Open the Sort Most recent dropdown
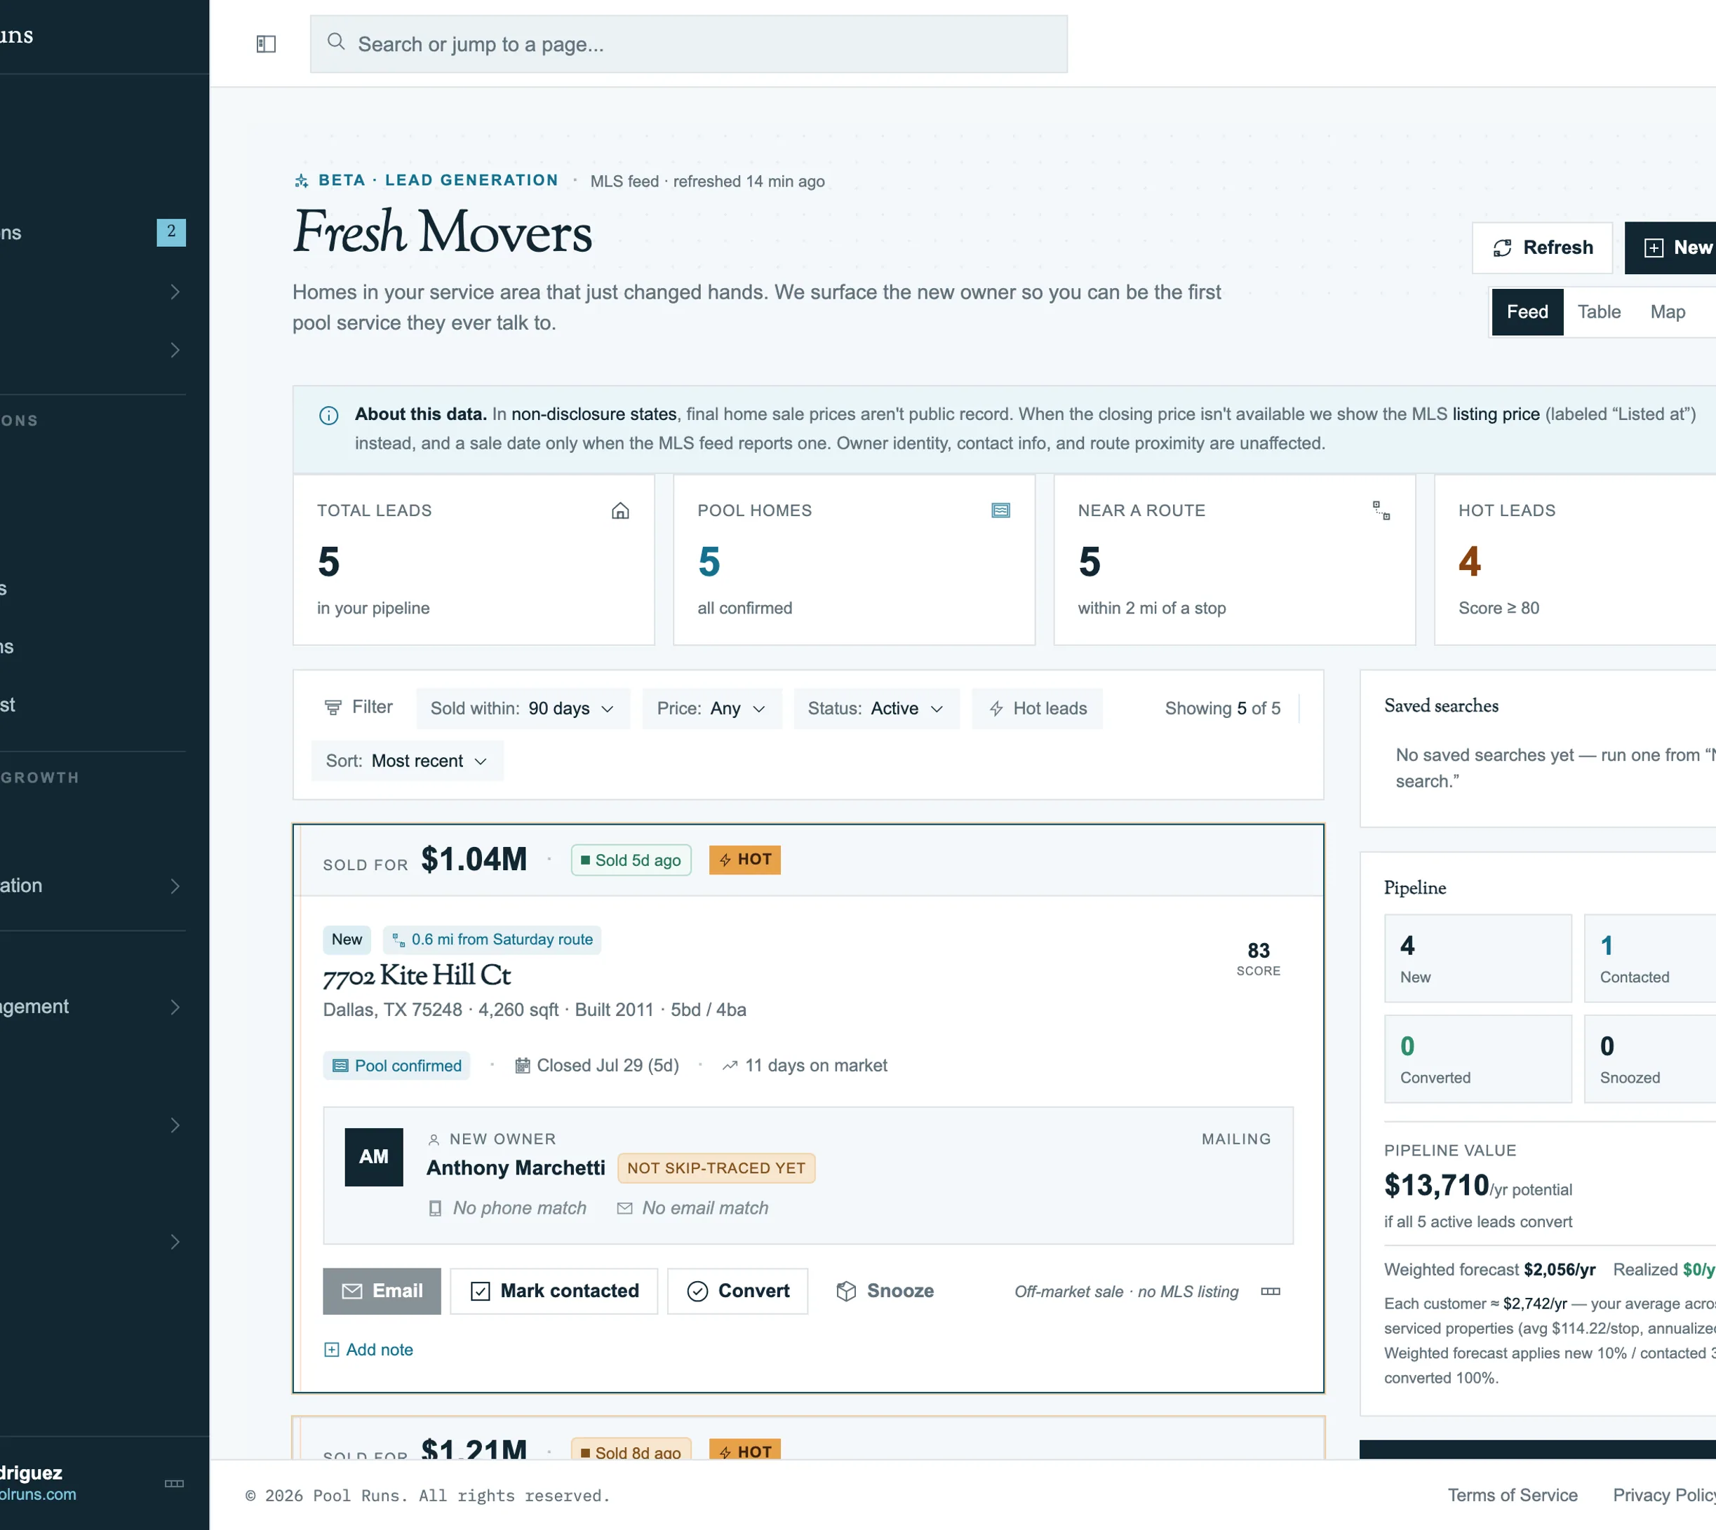1716x1530 pixels. click(407, 761)
